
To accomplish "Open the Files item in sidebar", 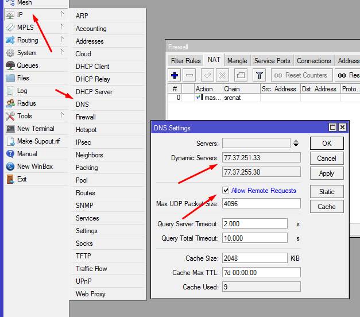I will pos(23,78).
